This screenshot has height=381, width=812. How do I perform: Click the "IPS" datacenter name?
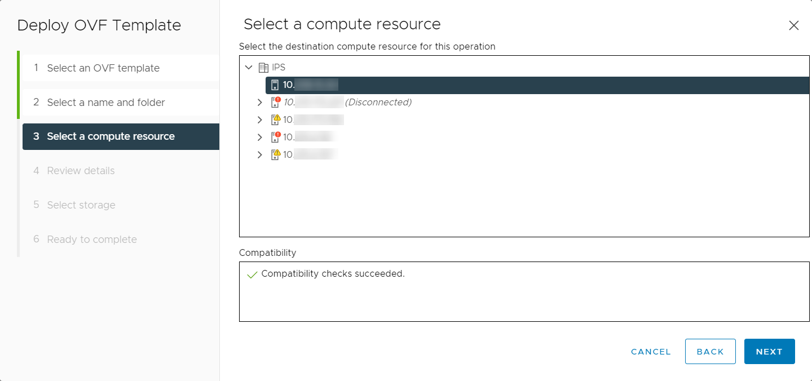pos(279,68)
